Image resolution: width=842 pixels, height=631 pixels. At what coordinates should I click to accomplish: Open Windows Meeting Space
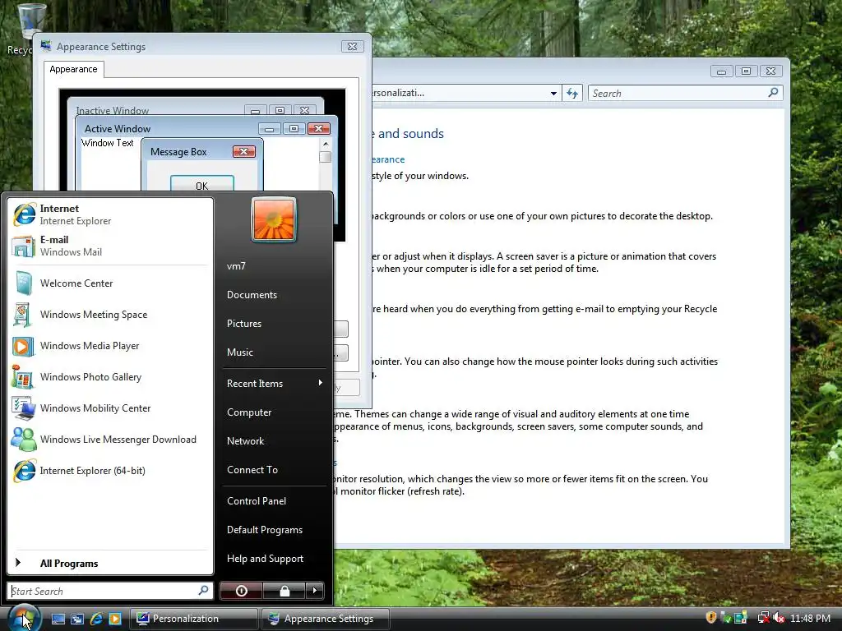pos(110,315)
